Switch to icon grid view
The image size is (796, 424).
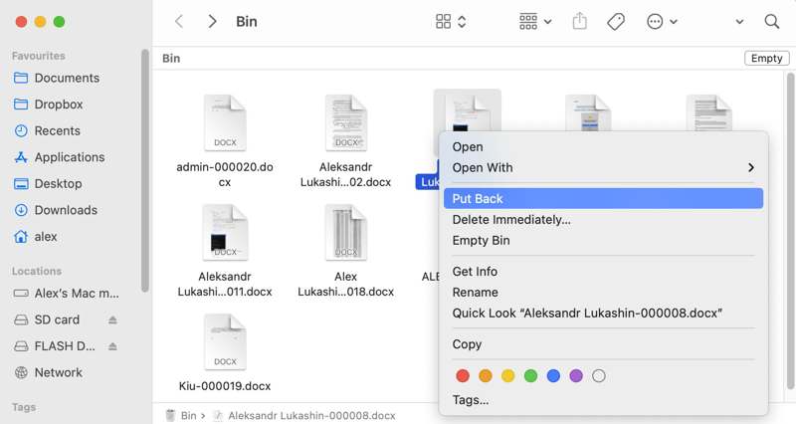pyautogui.click(x=443, y=21)
